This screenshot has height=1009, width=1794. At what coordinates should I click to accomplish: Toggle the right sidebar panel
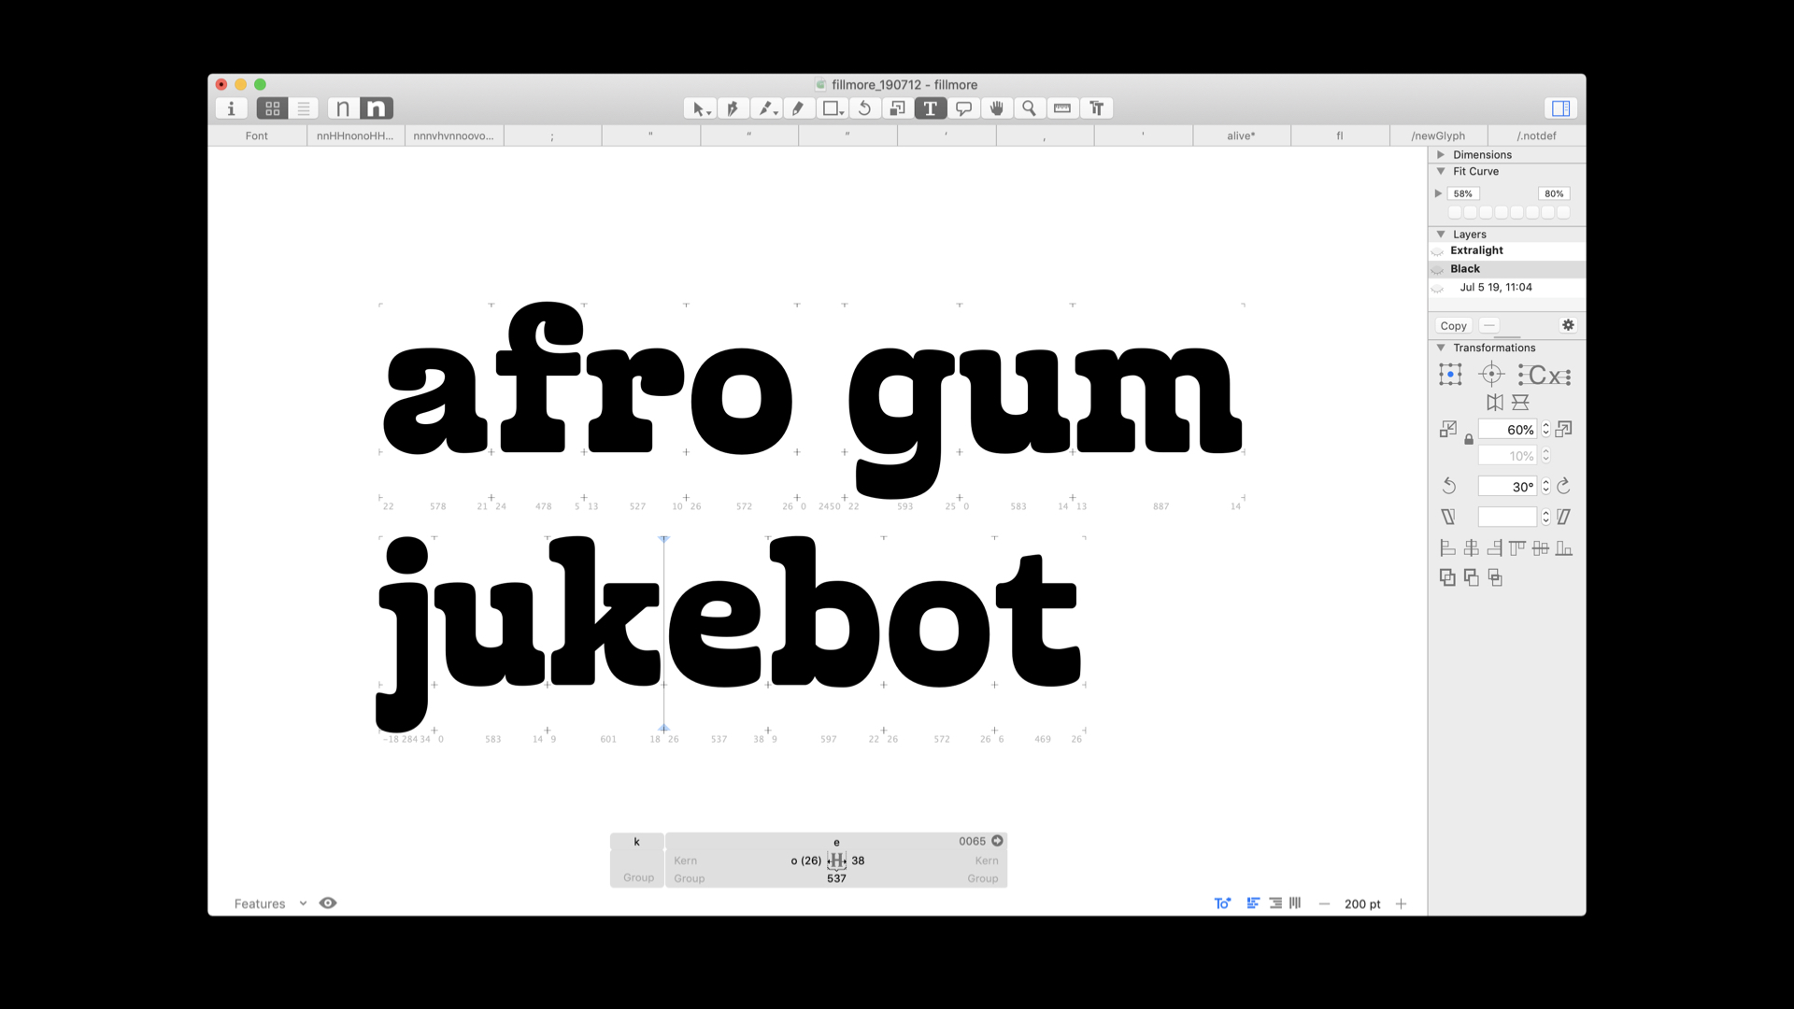(1560, 108)
